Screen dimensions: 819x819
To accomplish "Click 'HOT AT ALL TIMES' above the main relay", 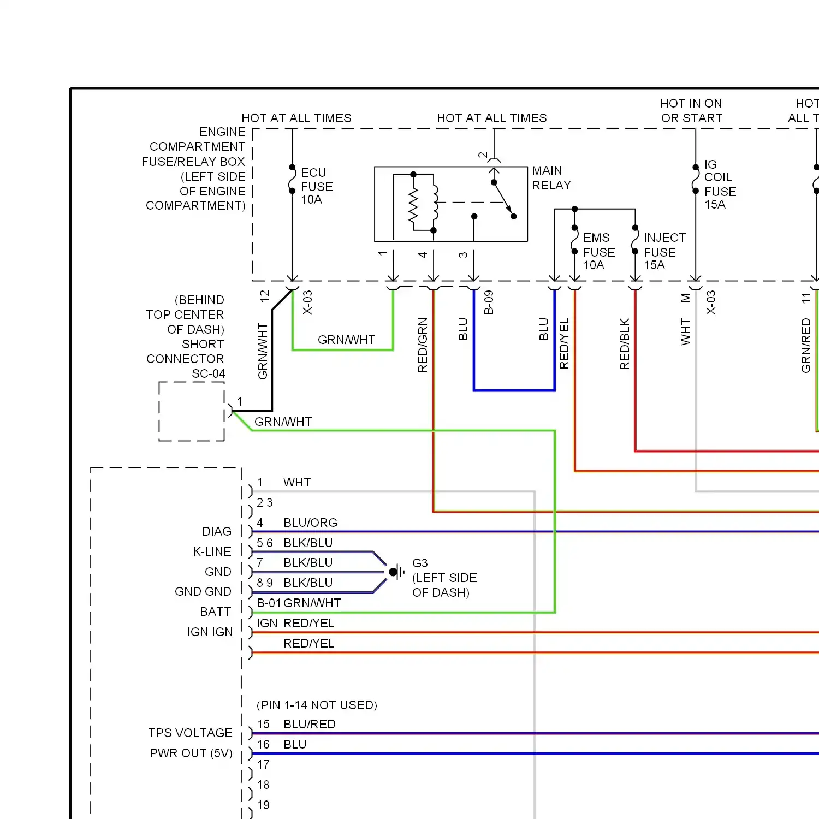I will point(492,118).
